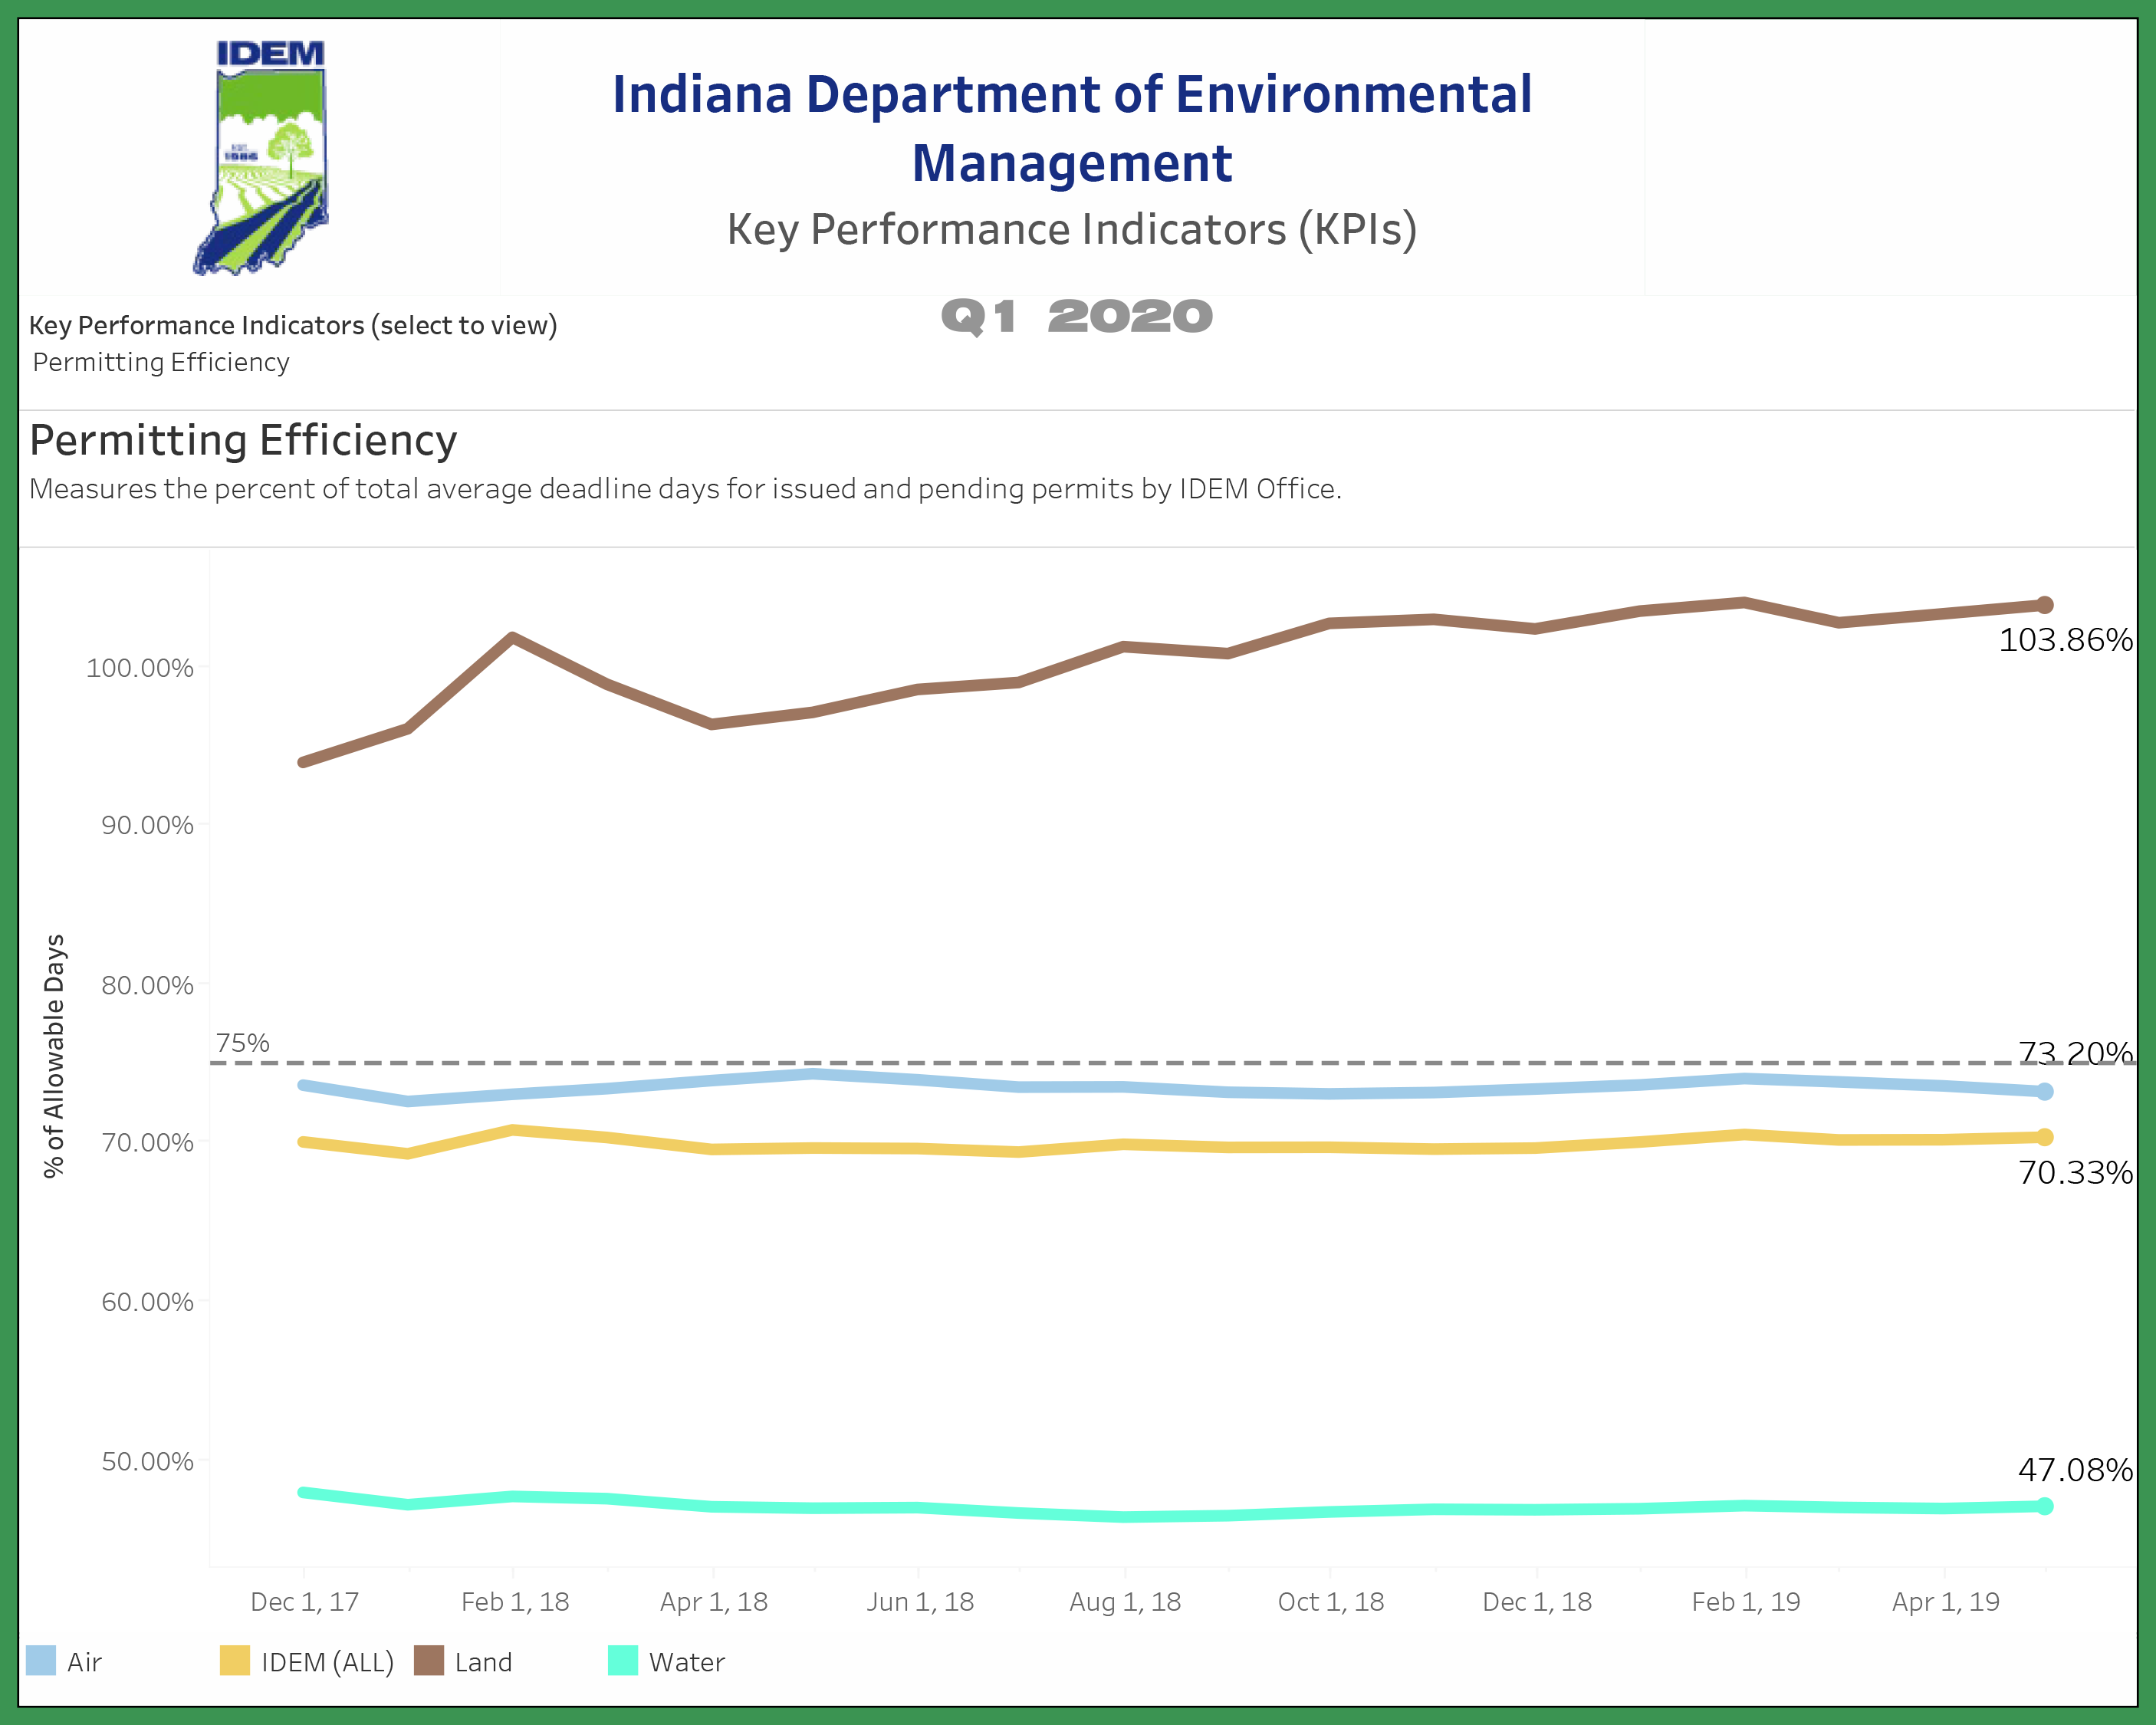
Task: Click the Land legend color swatch
Action: (x=428, y=1660)
